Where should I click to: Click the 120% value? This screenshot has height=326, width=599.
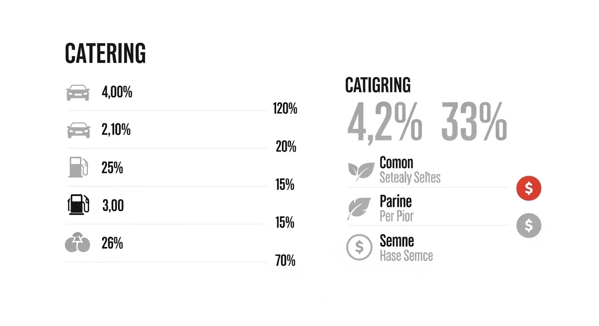tap(285, 109)
